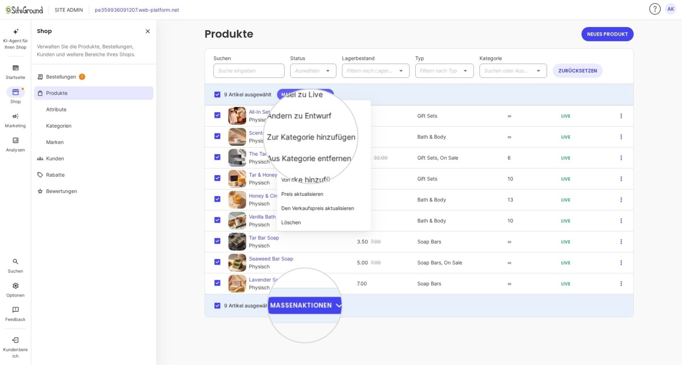Open the Kundenbereich icon

point(15,340)
